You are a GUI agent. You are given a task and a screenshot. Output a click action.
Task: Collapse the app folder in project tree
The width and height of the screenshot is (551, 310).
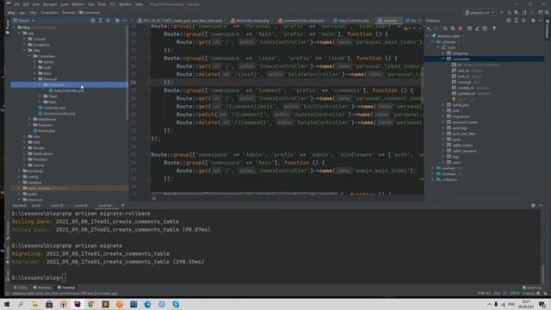(19, 33)
